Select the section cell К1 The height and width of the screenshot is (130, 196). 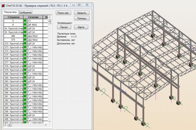tap(35, 21)
